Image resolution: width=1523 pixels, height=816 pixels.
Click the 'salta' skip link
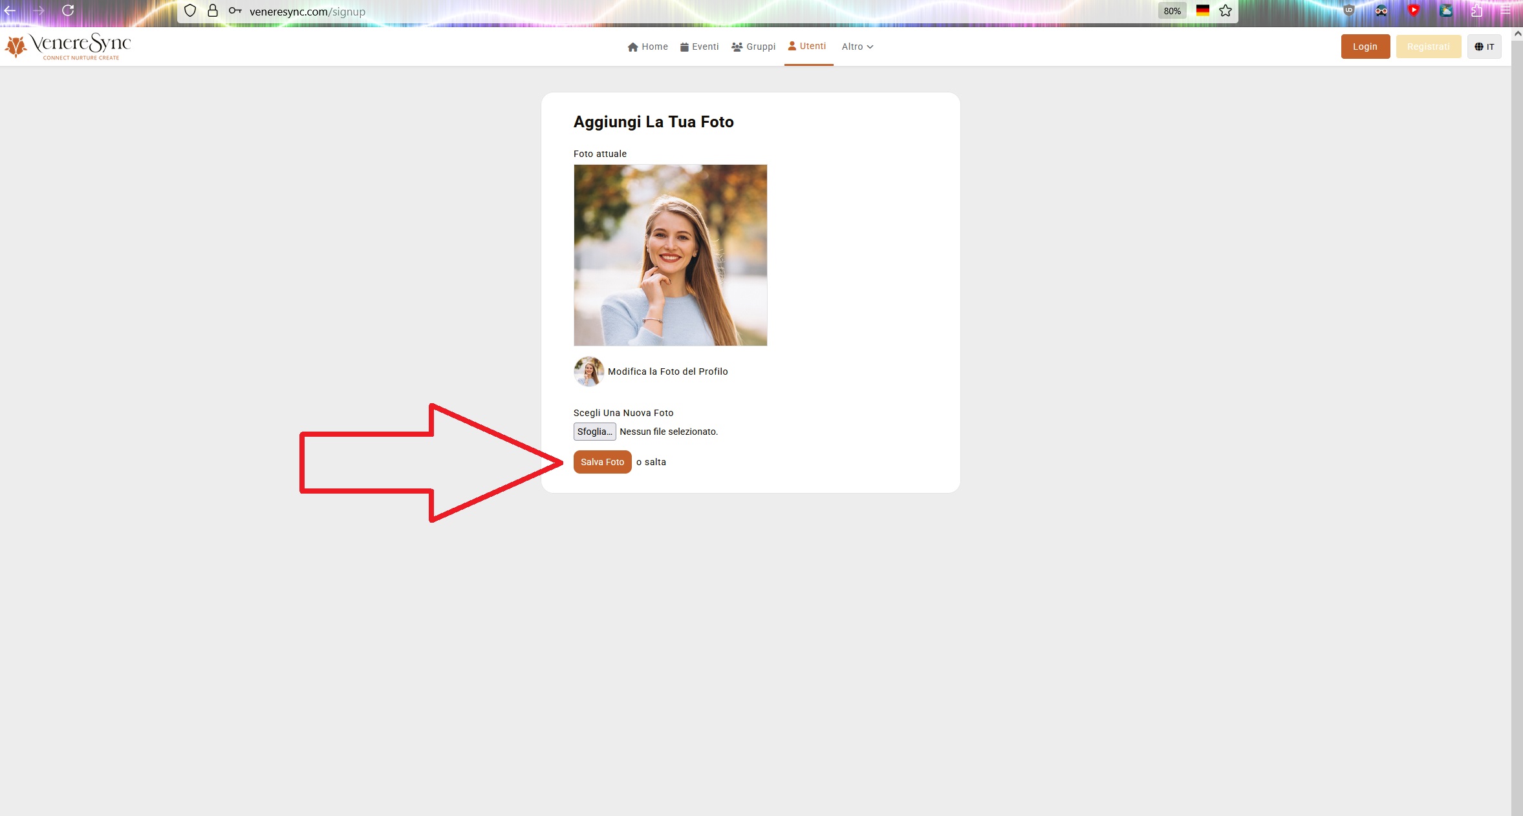point(655,462)
